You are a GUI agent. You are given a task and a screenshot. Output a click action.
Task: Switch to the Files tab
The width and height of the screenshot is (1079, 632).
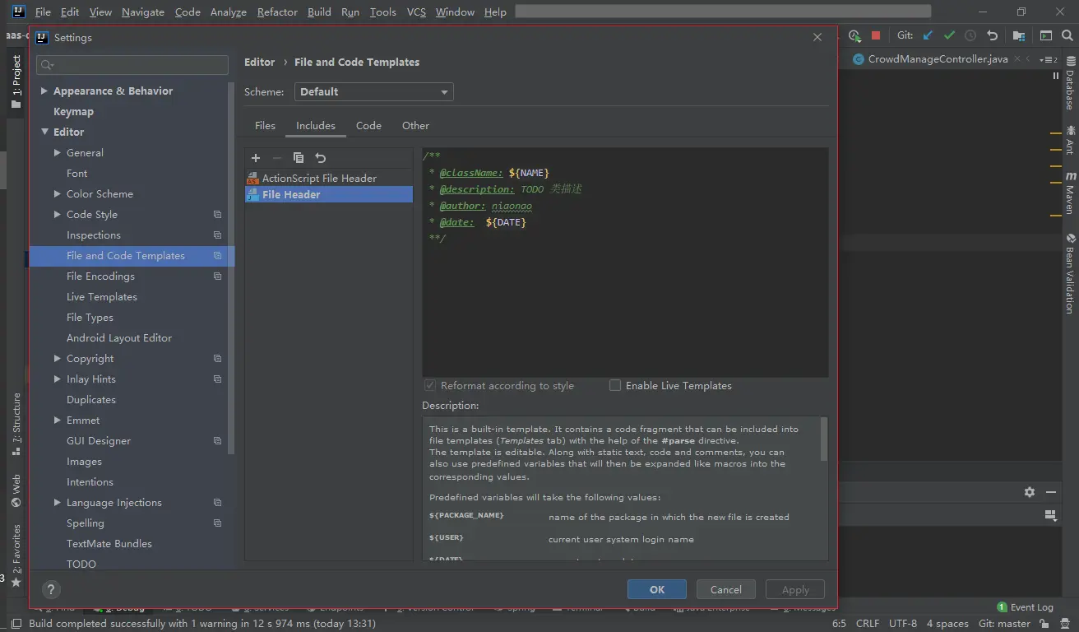(265, 126)
